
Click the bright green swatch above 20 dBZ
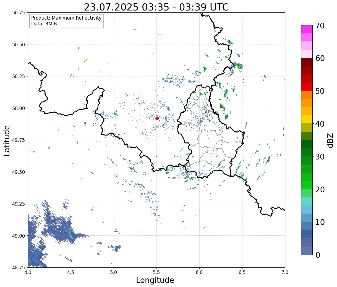(307, 185)
